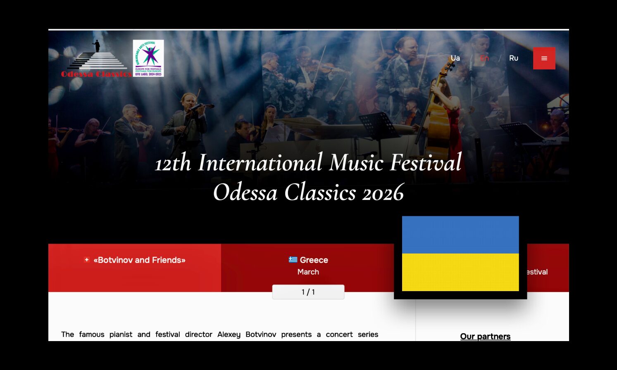This screenshot has height=370, width=617.
Task: Click the March date under Greece
Action: (308, 272)
